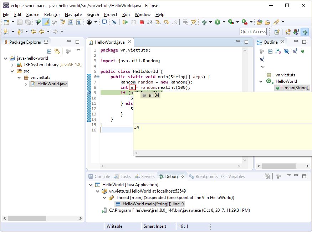Screen dimensions: 312x232
Task: Select main(String[]) in Outline
Action: [x=293, y=88]
